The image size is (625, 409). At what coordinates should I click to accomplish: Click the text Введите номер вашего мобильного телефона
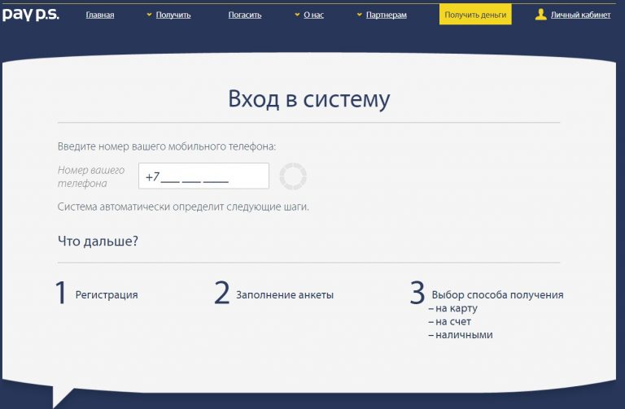(167, 146)
